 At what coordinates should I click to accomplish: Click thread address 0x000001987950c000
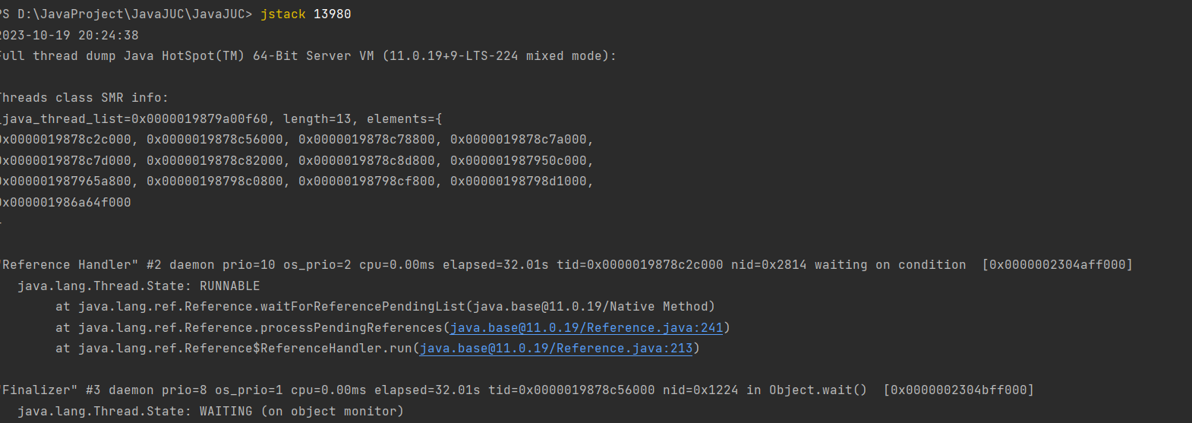[x=519, y=161]
